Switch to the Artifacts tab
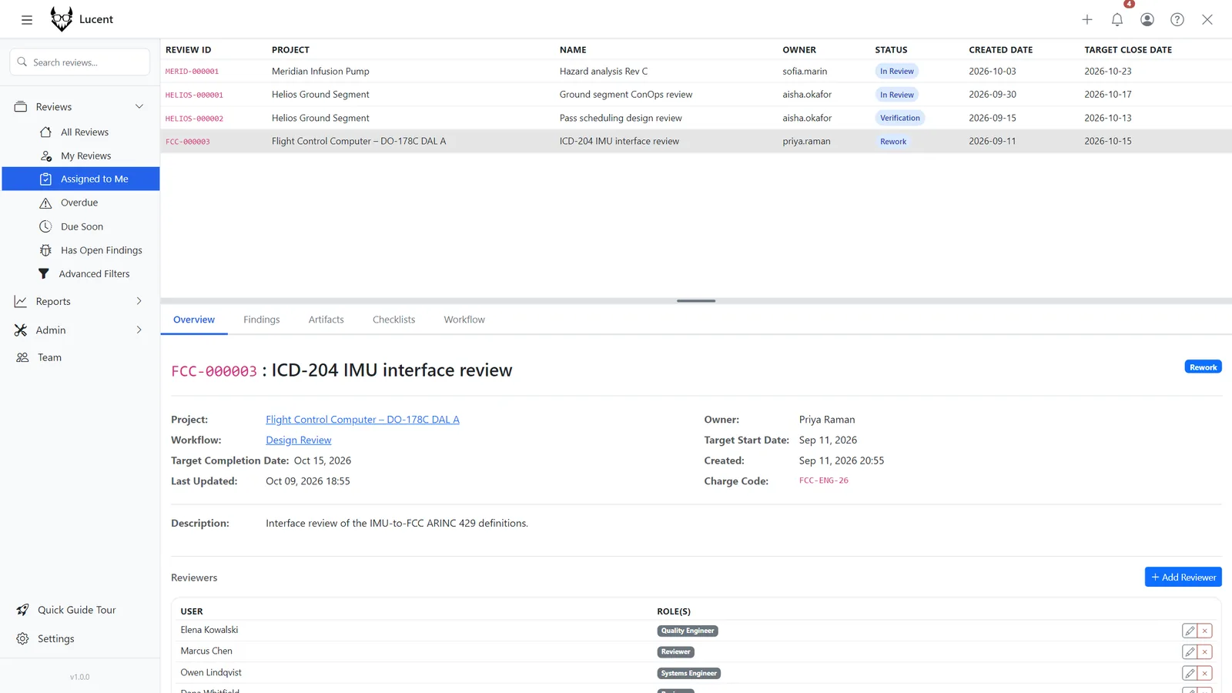Screen dimensions: 1232x693 click(326, 320)
